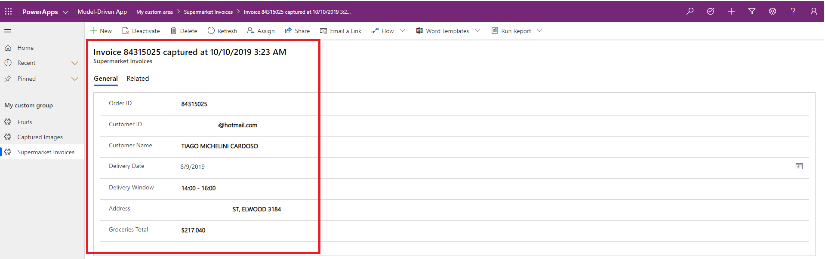825x259 pixels.
Task: Open the task flow target icon
Action: pyautogui.click(x=711, y=12)
